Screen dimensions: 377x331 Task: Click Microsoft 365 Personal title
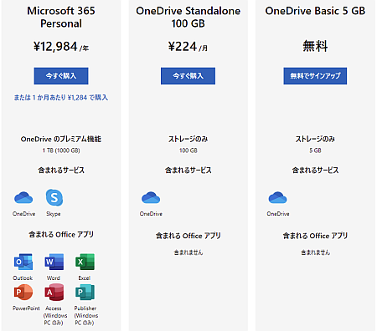click(x=61, y=17)
